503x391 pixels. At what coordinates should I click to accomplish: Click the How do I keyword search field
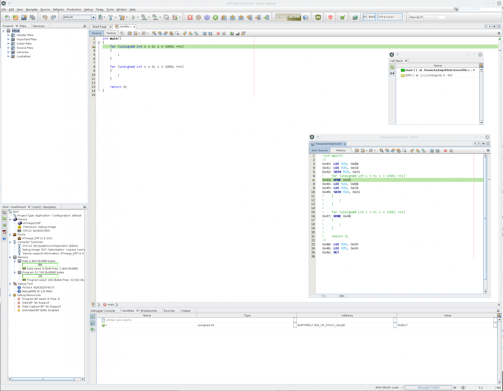pos(434,17)
